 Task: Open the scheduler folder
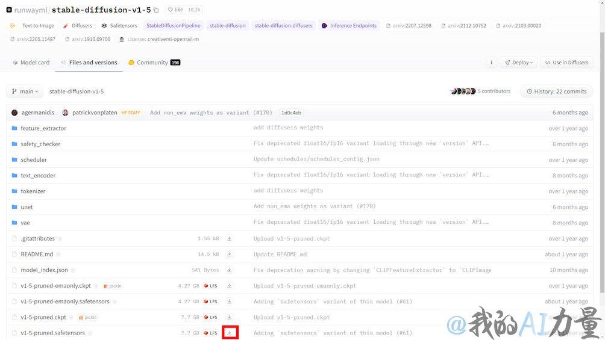coord(34,159)
